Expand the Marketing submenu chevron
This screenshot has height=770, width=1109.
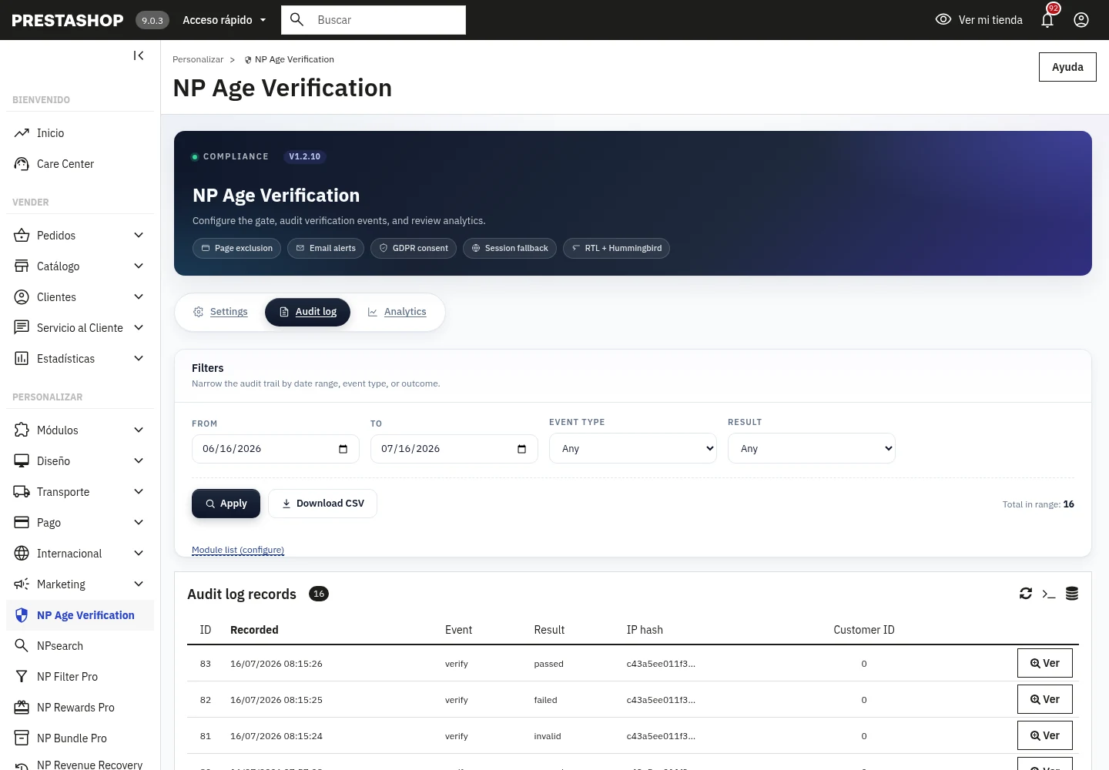[139, 584]
